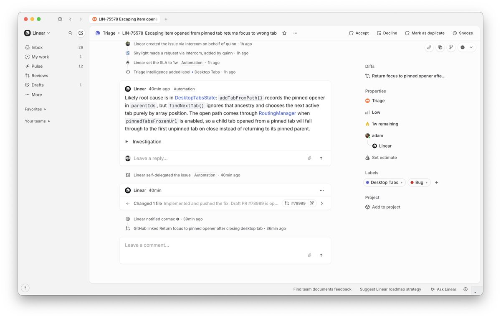Accept the triage issue
This screenshot has width=501, height=319.
(x=359, y=33)
